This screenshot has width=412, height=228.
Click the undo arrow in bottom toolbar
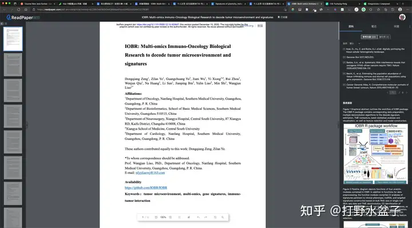(199, 217)
